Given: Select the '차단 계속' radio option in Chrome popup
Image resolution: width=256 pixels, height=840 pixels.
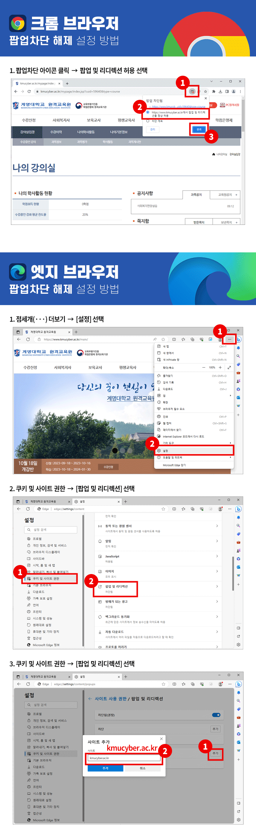Looking at the screenshot, I should (148, 121).
